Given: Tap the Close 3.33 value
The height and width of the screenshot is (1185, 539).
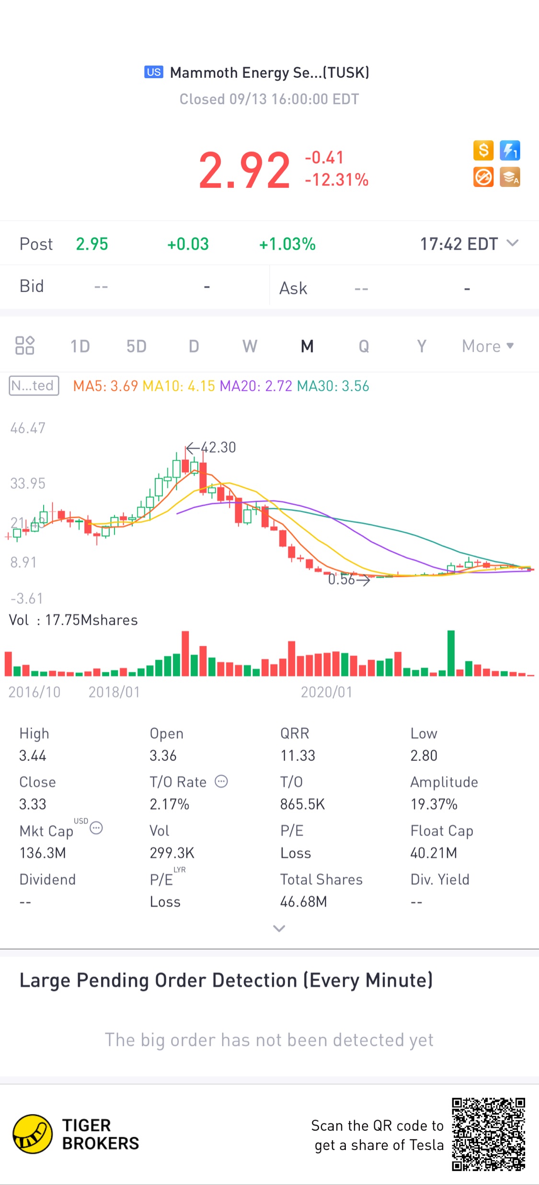Looking at the screenshot, I should point(33,804).
